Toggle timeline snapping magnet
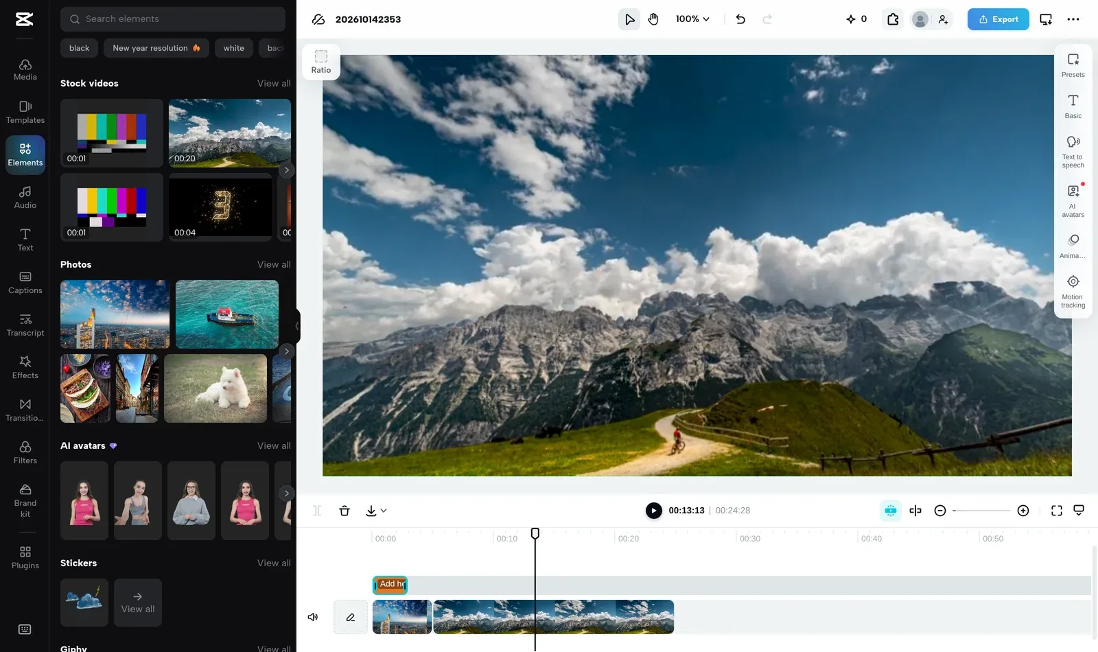Image resolution: width=1098 pixels, height=652 pixels. 891,511
